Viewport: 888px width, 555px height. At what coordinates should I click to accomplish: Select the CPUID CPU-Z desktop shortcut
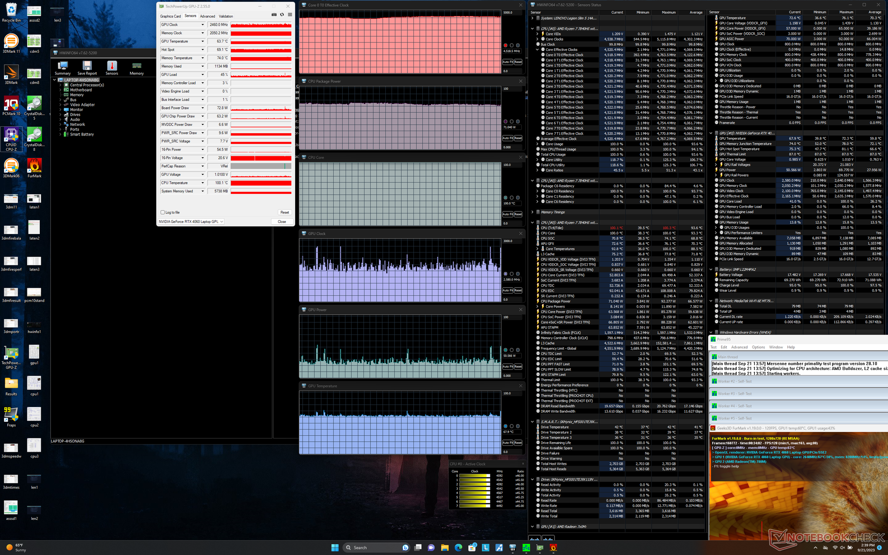click(11, 139)
